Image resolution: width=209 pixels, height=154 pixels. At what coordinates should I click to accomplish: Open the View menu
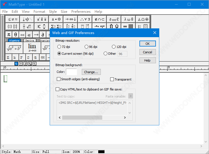click(x=26, y=12)
